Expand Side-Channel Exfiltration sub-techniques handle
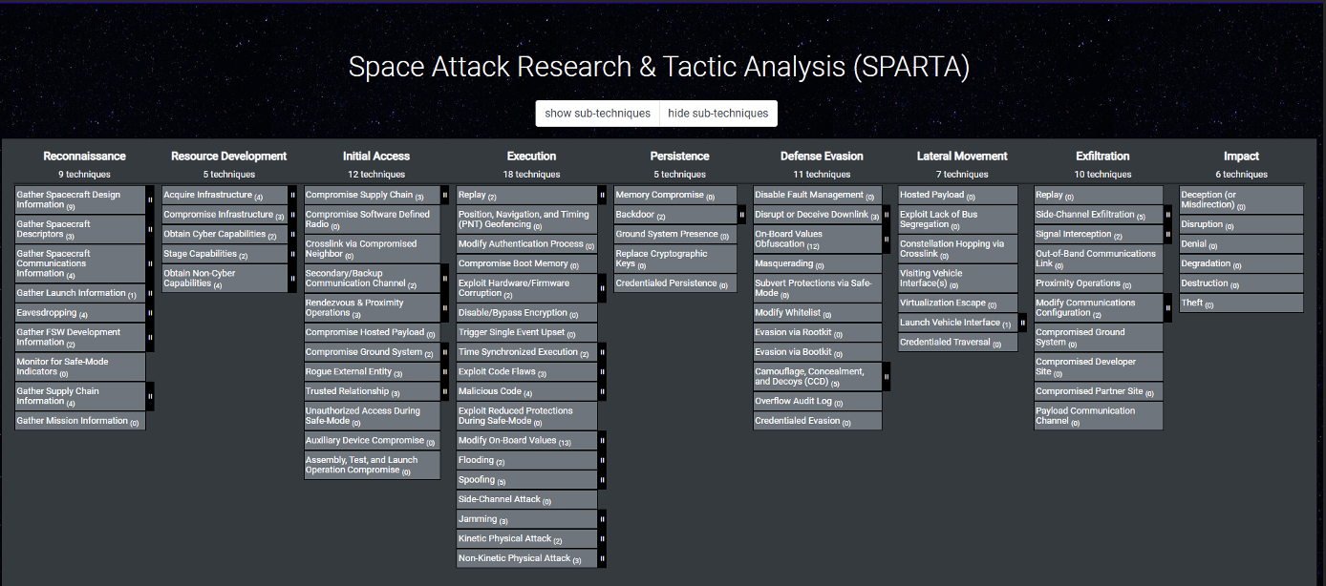Image resolution: width=1326 pixels, height=586 pixels. (1167, 215)
